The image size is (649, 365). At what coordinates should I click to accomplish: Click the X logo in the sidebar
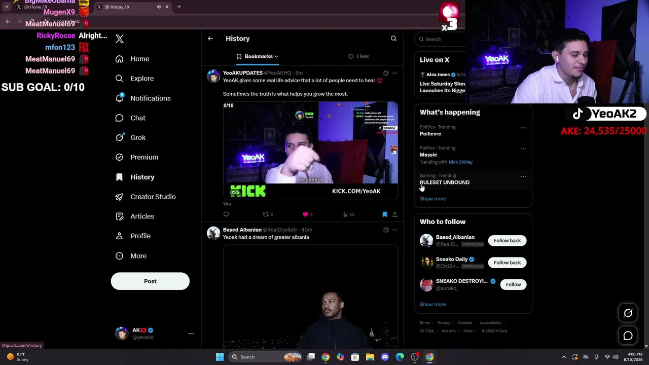click(120, 39)
